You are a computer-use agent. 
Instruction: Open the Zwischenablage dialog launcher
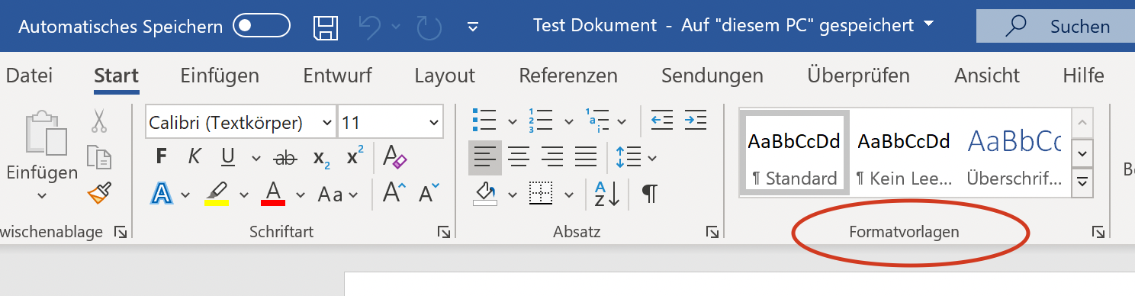click(121, 232)
